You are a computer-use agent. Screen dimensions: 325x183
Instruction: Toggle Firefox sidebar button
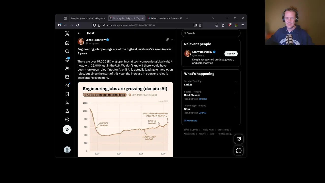coord(59,25)
